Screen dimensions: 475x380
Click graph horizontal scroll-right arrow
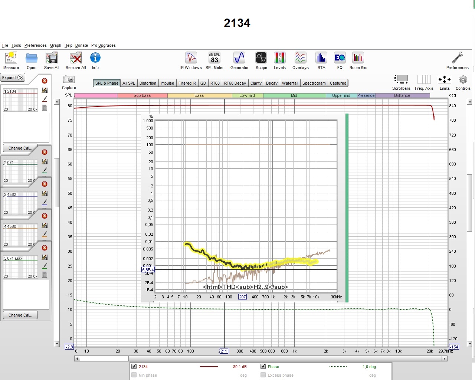pyautogui.click(x=444, y=358)
